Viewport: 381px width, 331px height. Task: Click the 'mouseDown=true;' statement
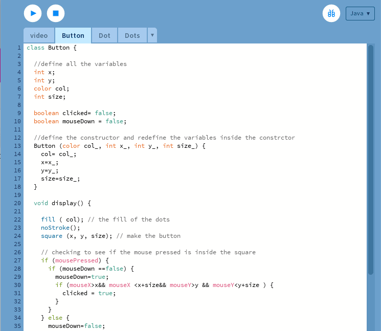tap(82, 277)
